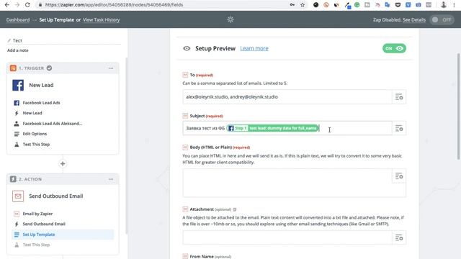This screenshot has height=259, width=461.
Task: Bookmark this page with the star
Action: coord(303,5)
